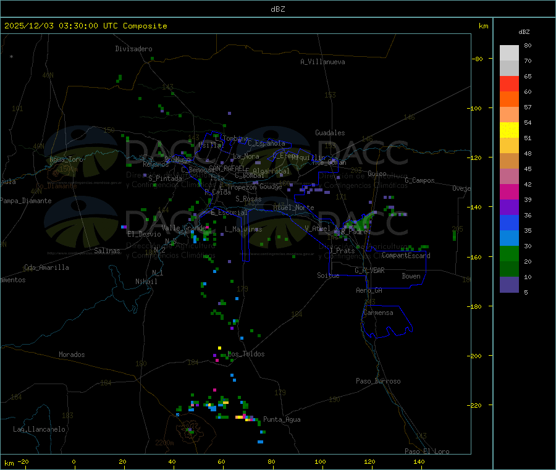
Task: Click the Guico map label
Action: (x=377, y=174)
